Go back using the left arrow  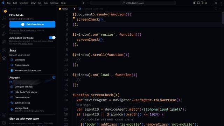click(x=84, y=3)
